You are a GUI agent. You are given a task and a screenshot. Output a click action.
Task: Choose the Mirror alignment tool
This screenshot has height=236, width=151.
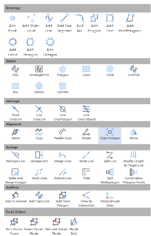pyautogui.click(x=134, y=134)
